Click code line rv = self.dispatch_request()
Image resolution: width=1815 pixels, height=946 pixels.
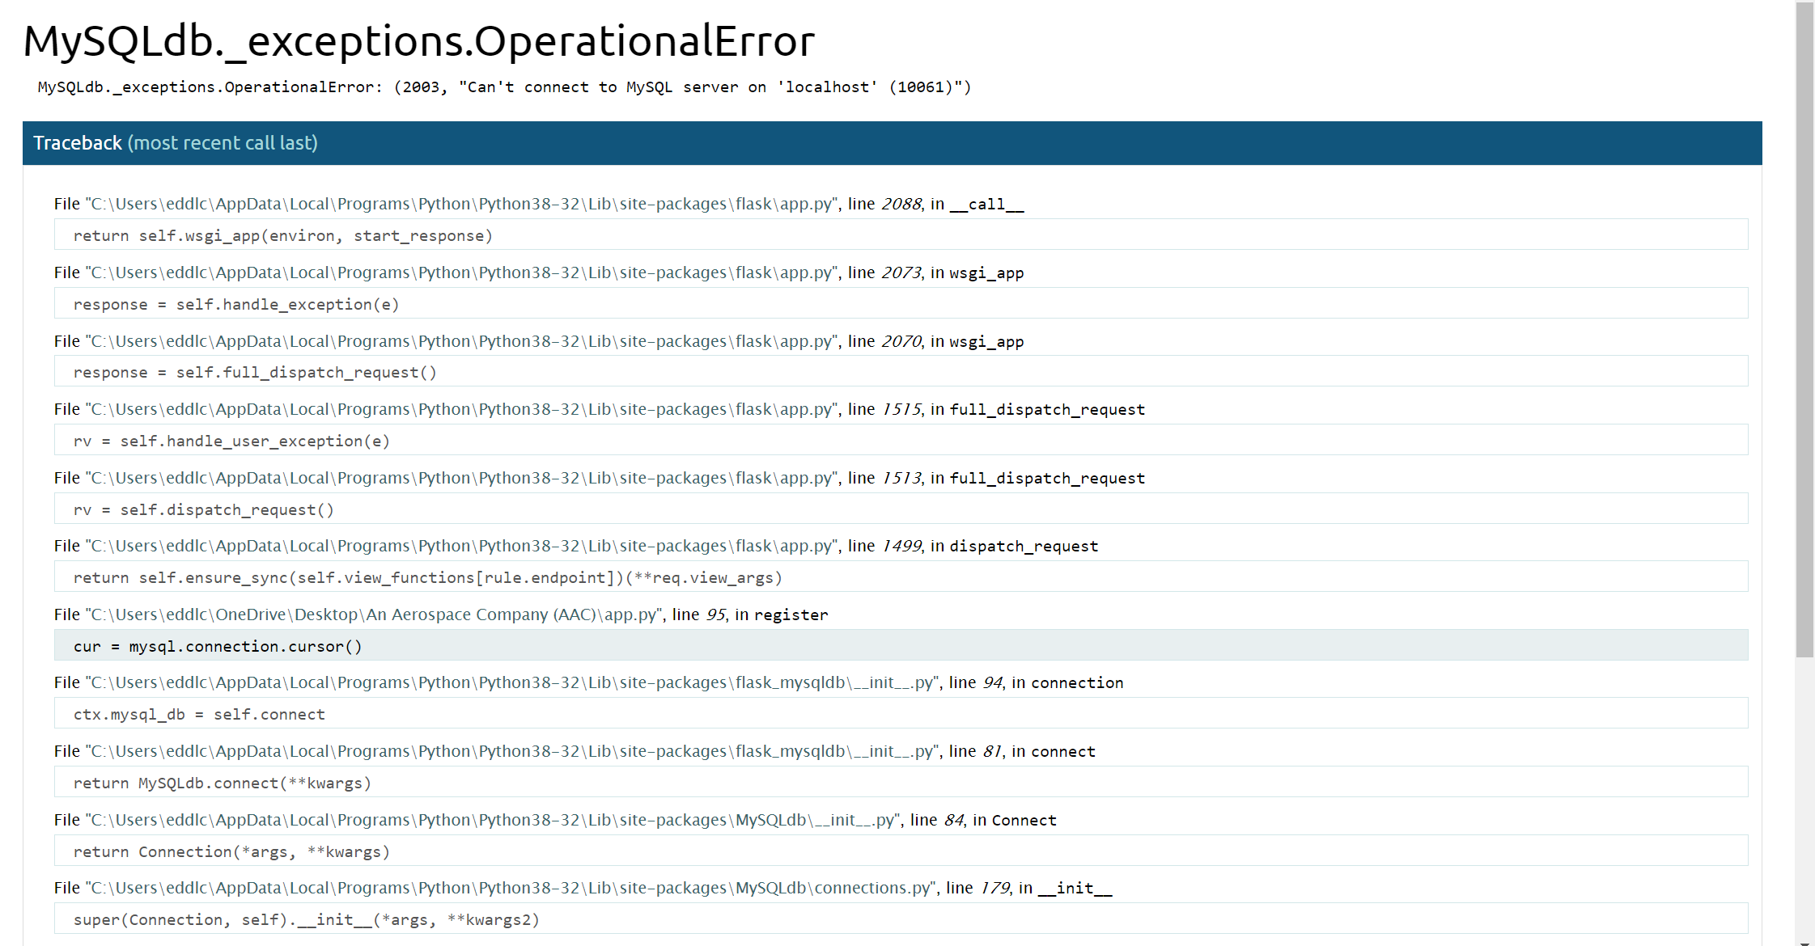click(x=901, y=509)
